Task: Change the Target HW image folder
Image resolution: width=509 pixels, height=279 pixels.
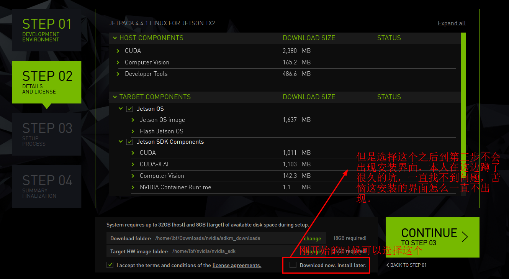Action: pyautogui.click(x=313, y=252)
